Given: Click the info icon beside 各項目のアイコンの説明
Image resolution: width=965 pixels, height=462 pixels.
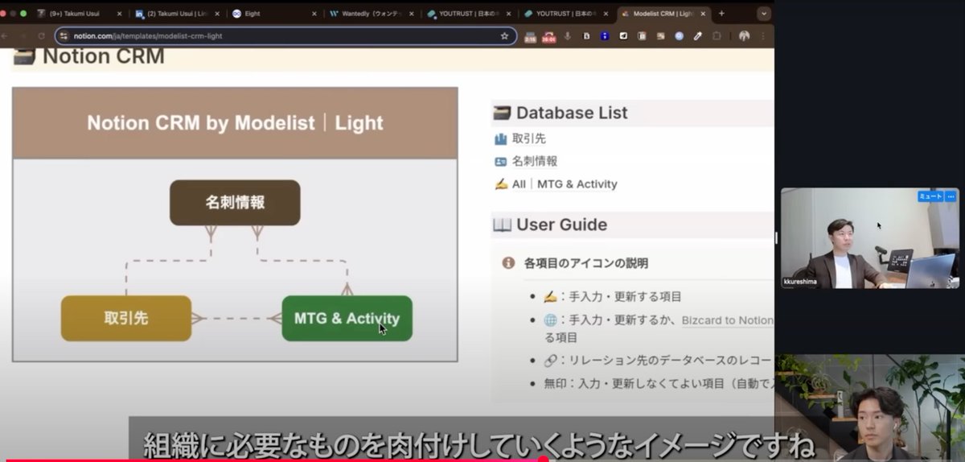Looking at the screenshot, I should (508, 262).
